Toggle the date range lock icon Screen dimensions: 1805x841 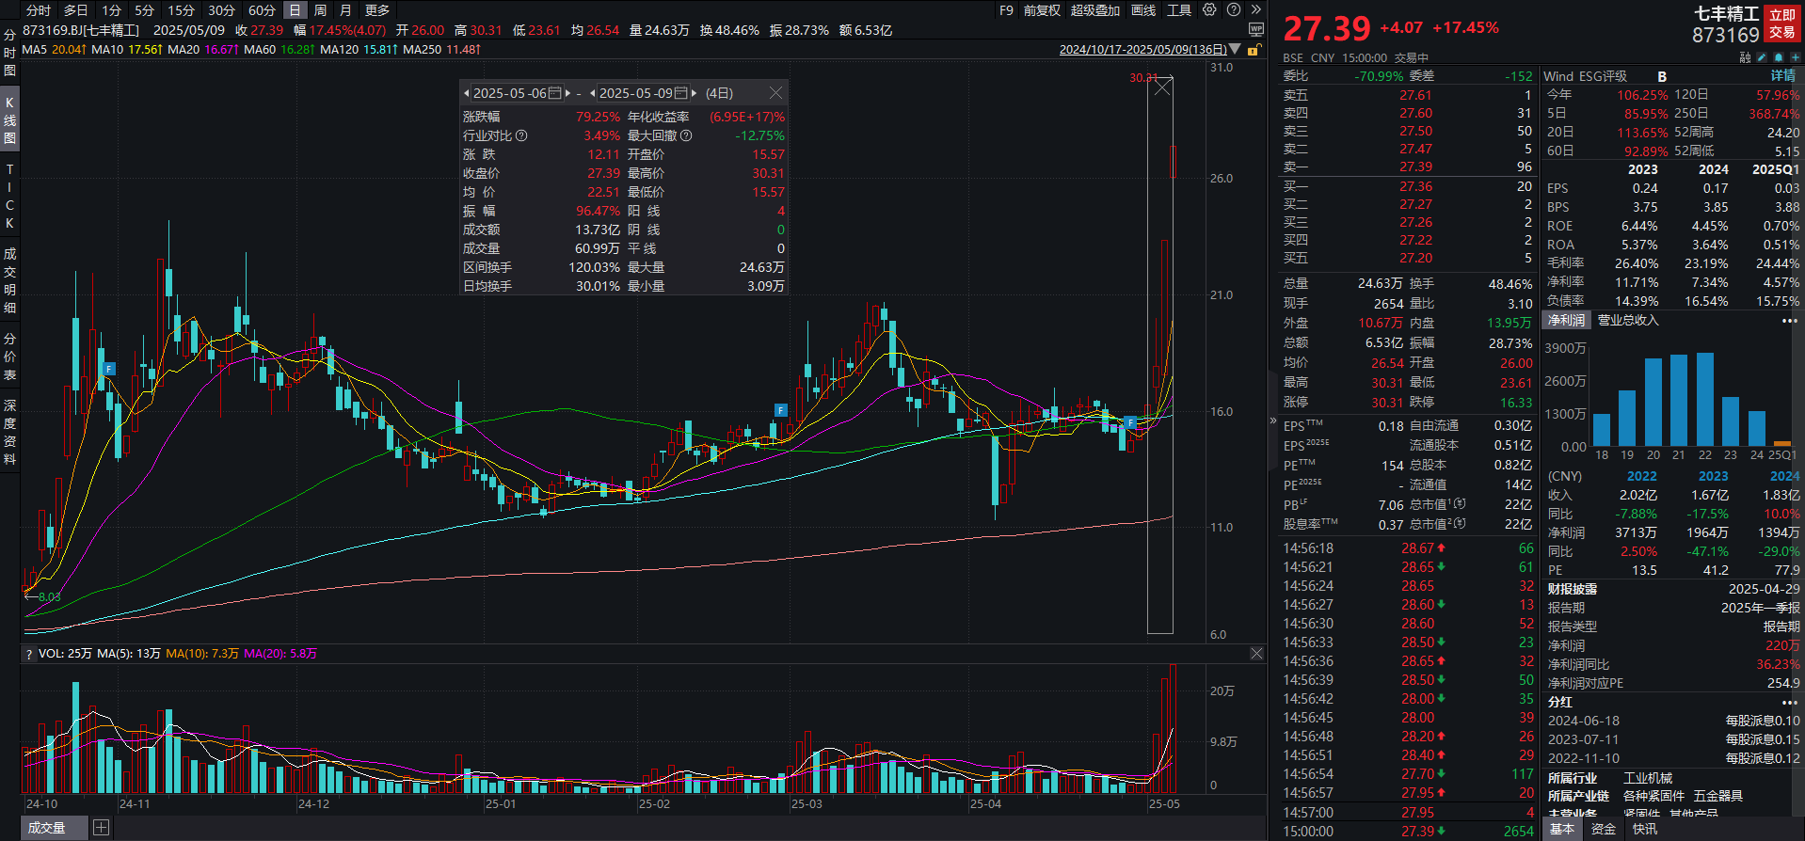[x=1253, y=50]
